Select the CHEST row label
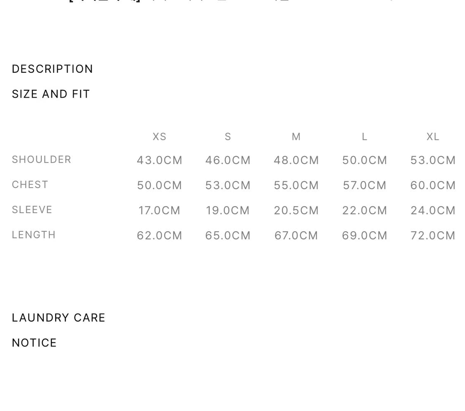 pyautogui.click(x=30, y=185)
